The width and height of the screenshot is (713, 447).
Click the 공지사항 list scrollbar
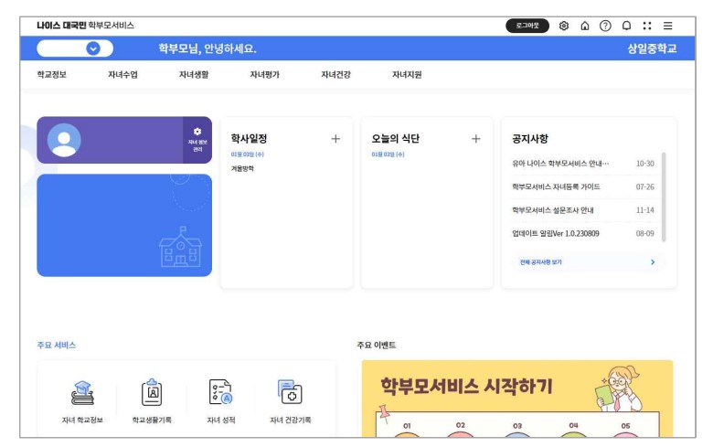coord(664,197)
